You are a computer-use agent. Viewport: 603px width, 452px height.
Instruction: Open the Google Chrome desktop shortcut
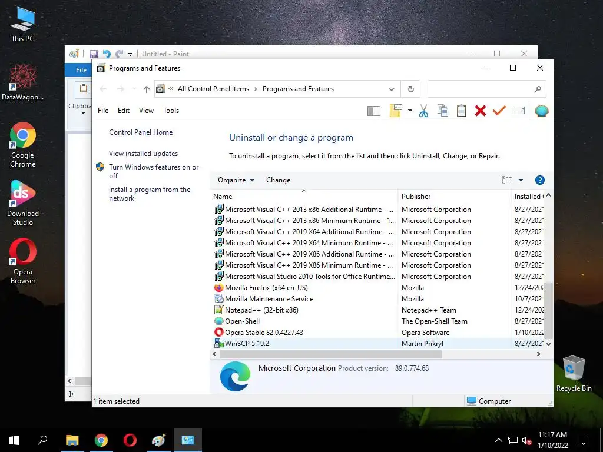coord(23,145)
